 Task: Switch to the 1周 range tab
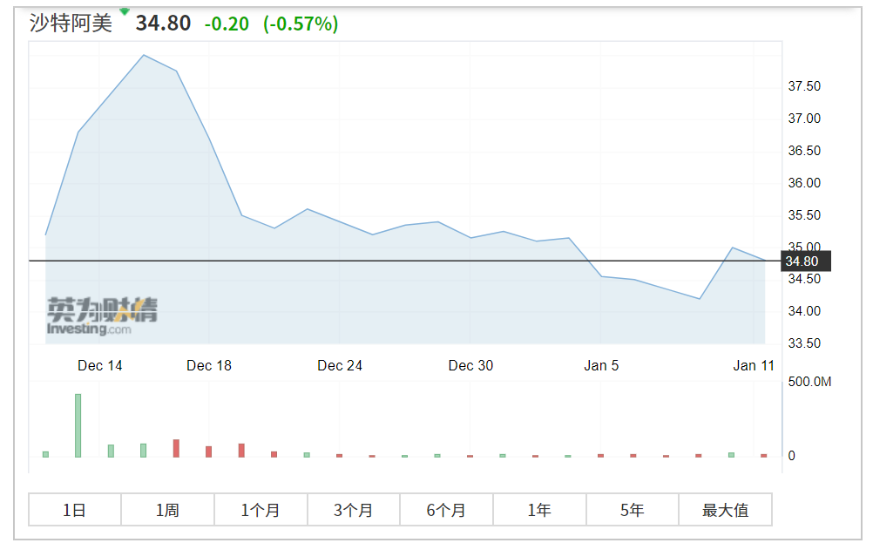click(167, 510)
